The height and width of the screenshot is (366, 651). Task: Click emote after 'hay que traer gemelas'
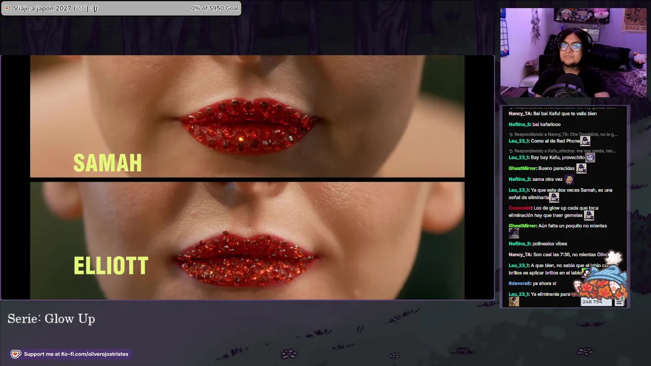pos(589,215)
